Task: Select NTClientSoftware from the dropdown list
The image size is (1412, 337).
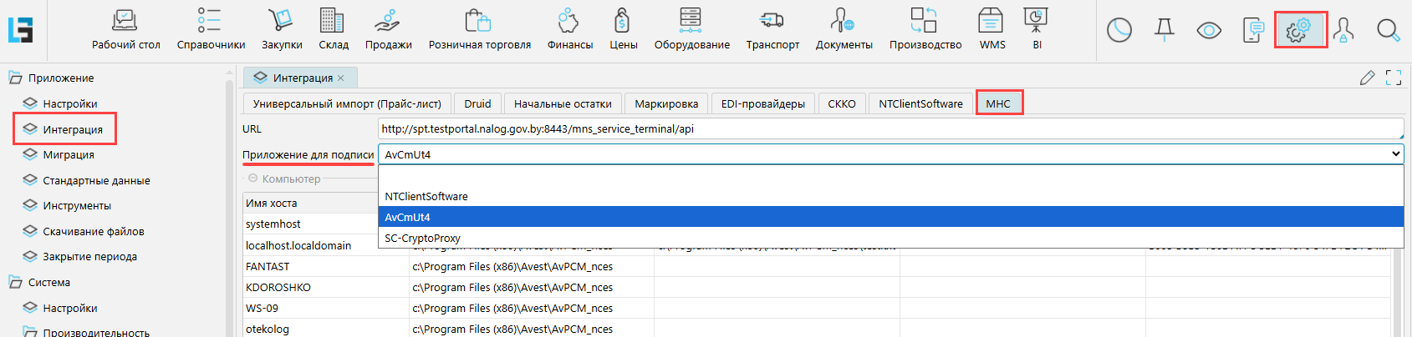Action: [426, 197]
